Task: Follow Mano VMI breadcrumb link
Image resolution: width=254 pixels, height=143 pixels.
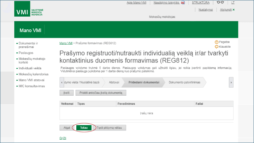Action: 66,43
